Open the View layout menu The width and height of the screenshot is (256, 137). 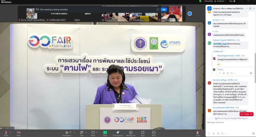(232, 1)
